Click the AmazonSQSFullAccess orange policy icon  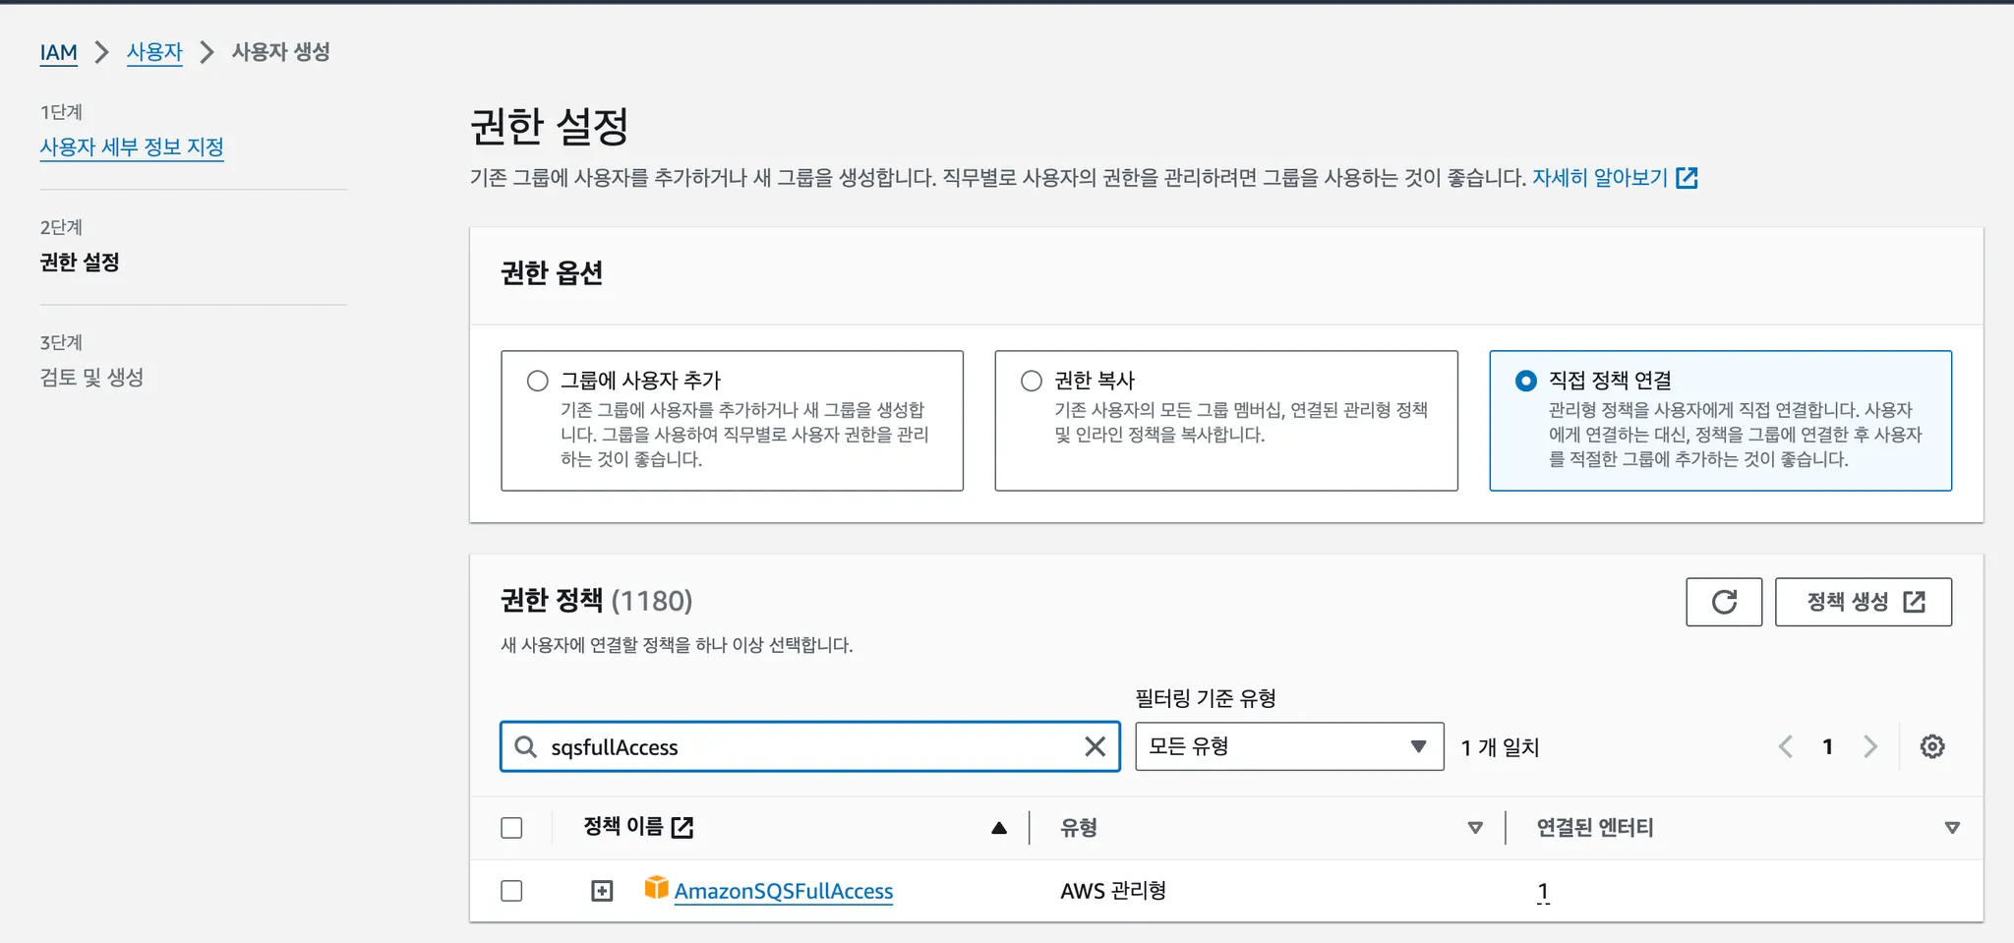coord(656,888)
